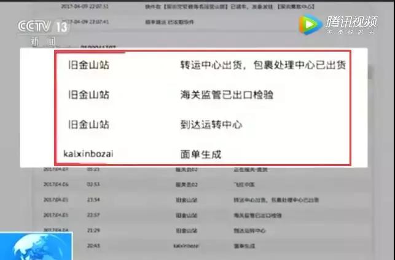Image resolution: width=395 pixels, height=260 pixels.
Task: Click 旧金山站 beside 海关监管已出口检验
Action: (88, 95)
